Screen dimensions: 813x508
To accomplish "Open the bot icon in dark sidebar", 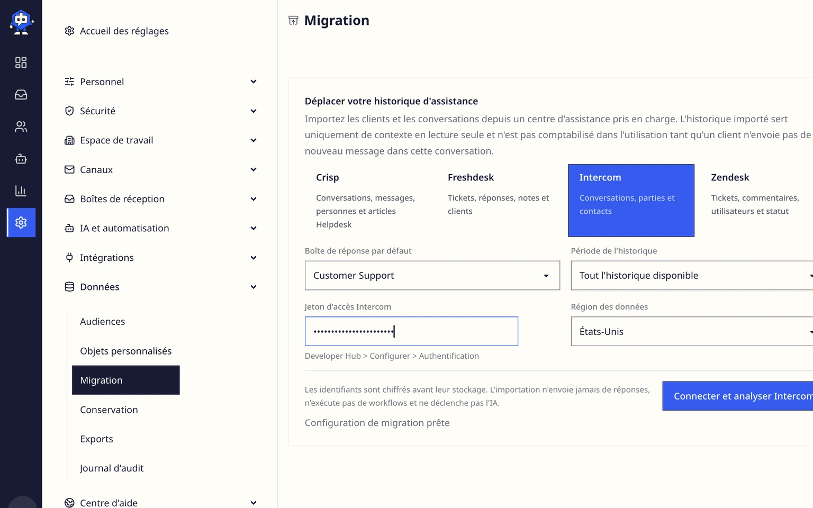I will 21,159.
